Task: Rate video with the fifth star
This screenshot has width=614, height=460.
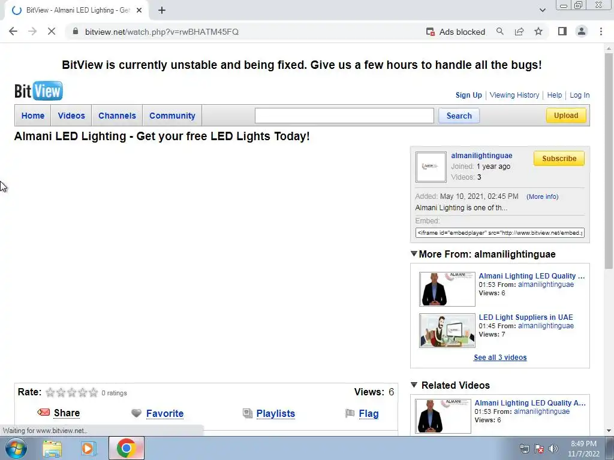Action: click(x=93, y=392)
